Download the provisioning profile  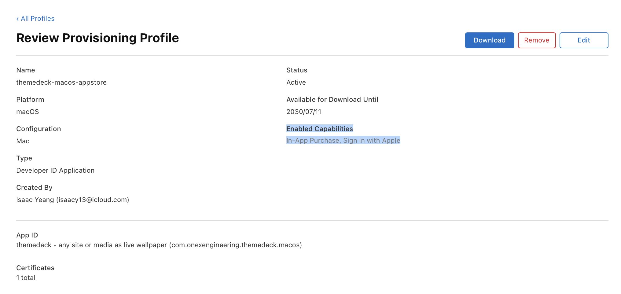coord(490,40)
